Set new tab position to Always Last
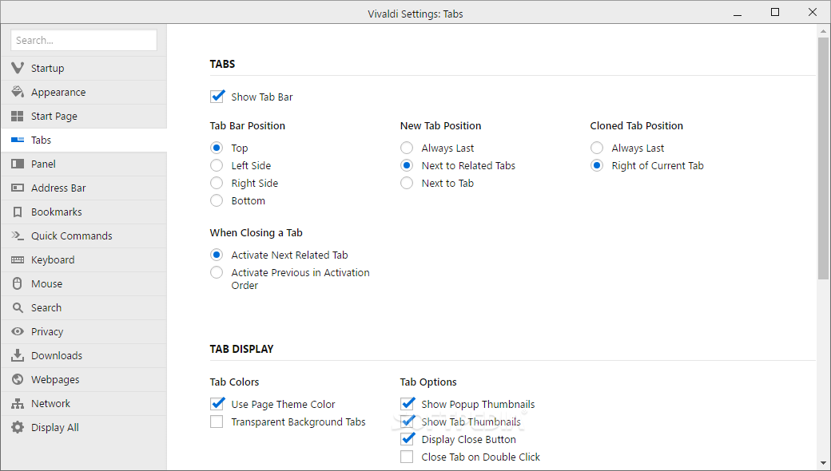Image resolution: width=831 pixels, height=471 pixels. click(407, 148)
